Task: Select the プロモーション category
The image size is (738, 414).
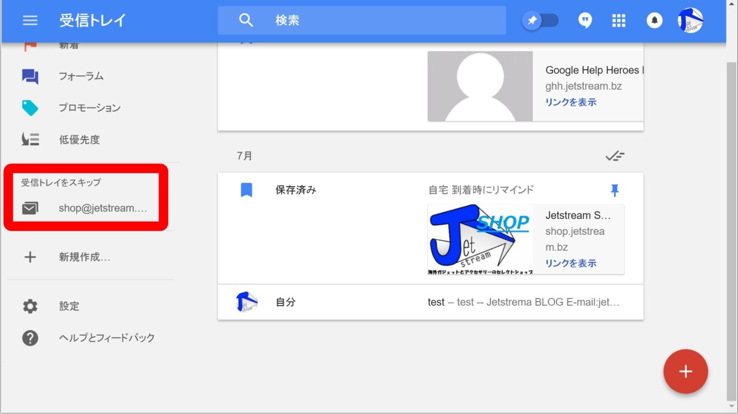Action: coord(89,108)
